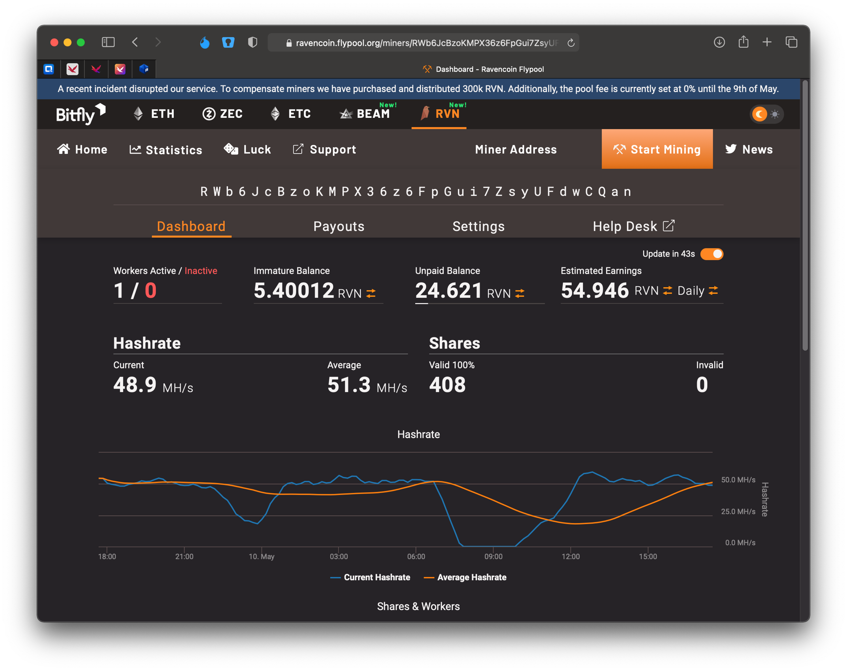Viewport: 847px width, 671px height.
Task: Click the Safari sidebar toggle icon
Action: (108, 42)
